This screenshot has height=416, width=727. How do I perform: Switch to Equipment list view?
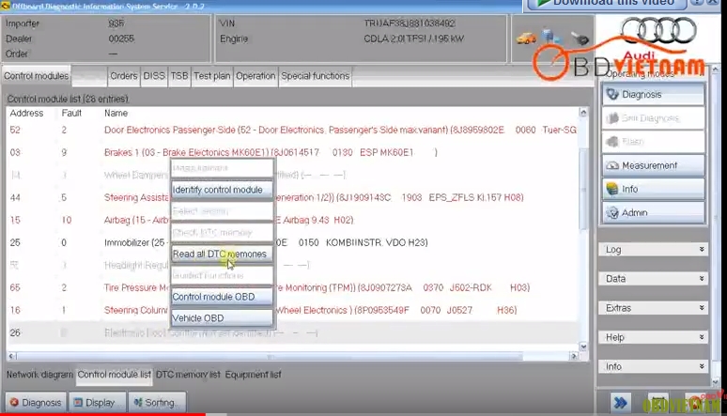(254, 375)
